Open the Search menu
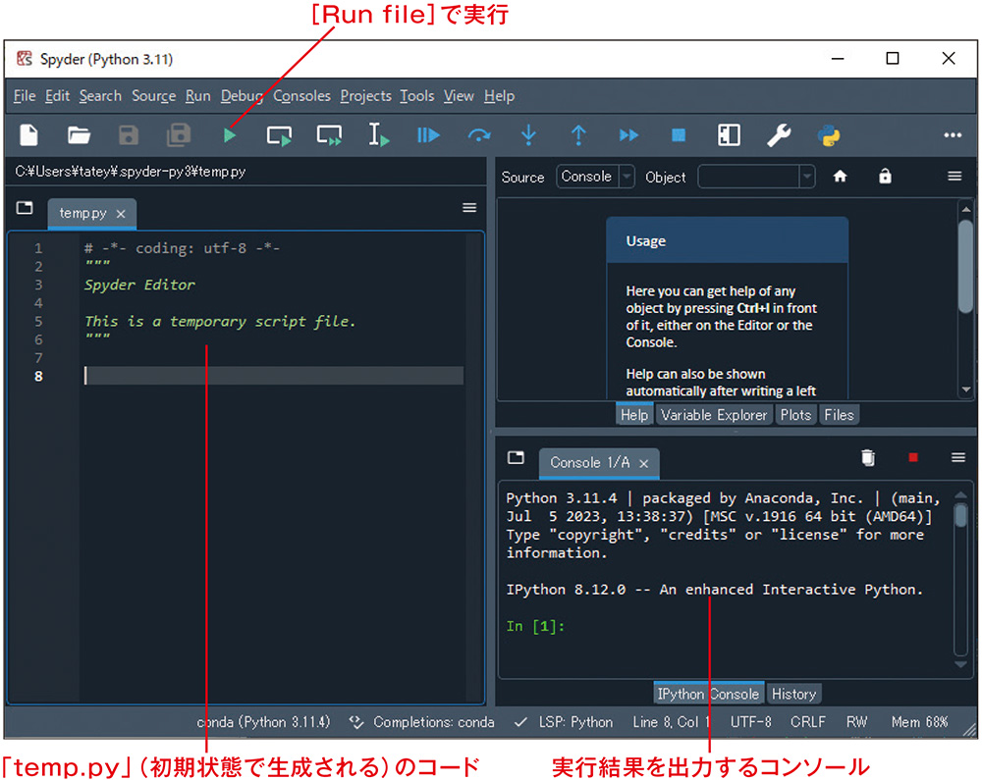The width and height of the screenshot is (982, 780). point(100,96)
